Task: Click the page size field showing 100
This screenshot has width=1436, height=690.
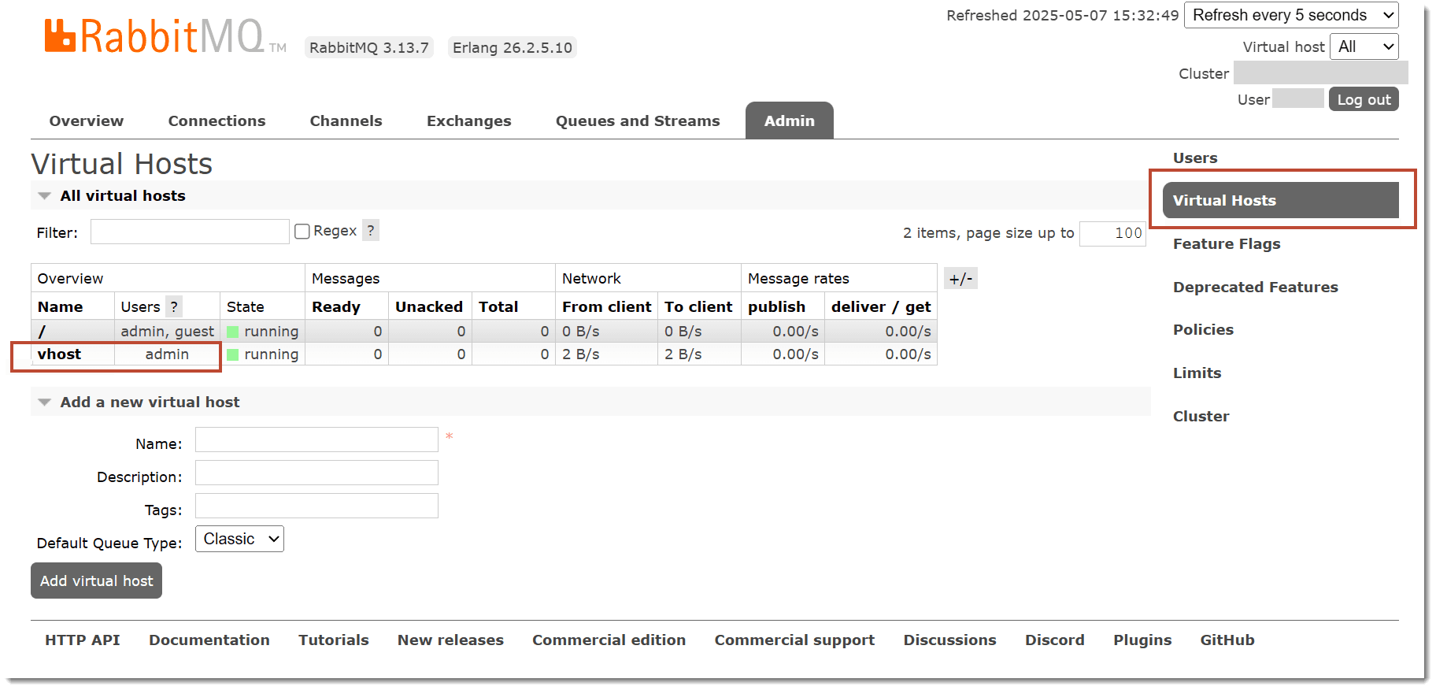Action: pos(1112,233)
